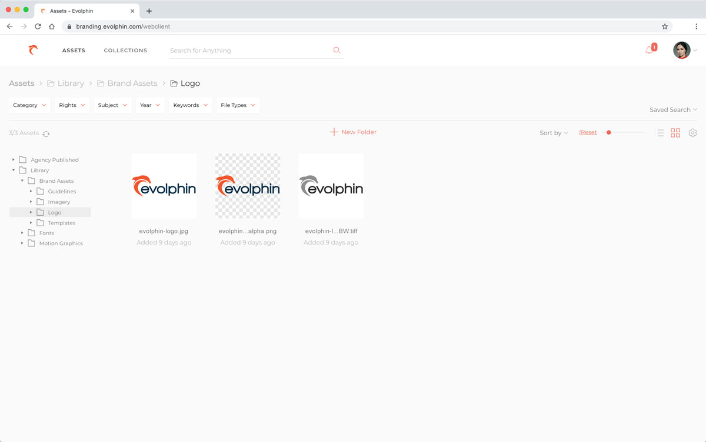Viewport: 706px width, 442px height.
Task: Click the Assets breadcrumb
Action: 22,83
